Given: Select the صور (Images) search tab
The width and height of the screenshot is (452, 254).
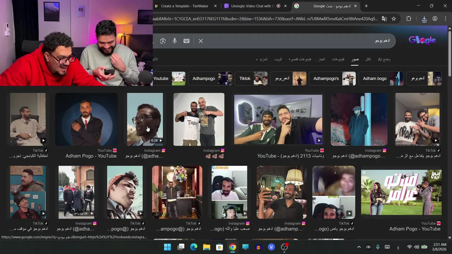Looking at the screenshot, I should (355, 59).
